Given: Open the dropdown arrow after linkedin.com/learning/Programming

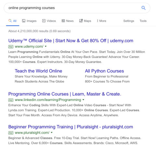Looking at the screenshot, I should point(83,99).
